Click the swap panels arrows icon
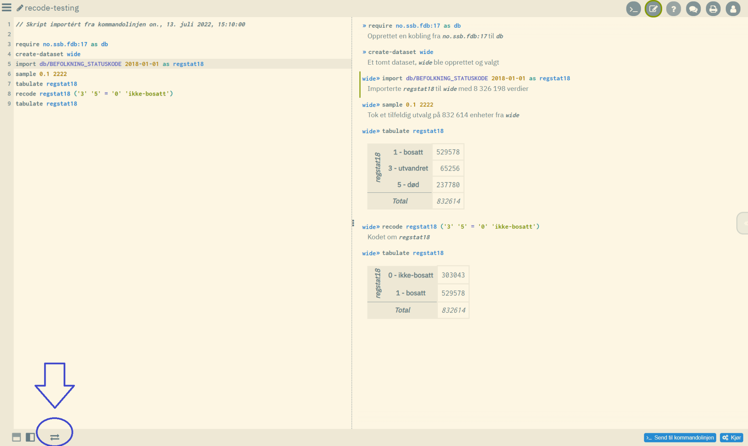The image size is (748, 446). point(55,437)
